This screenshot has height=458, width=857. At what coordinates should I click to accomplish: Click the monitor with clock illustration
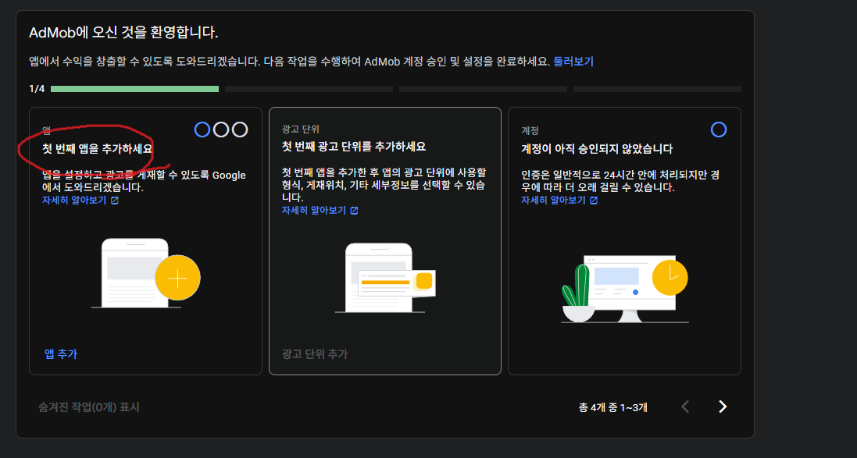click(x=625, y=289)
